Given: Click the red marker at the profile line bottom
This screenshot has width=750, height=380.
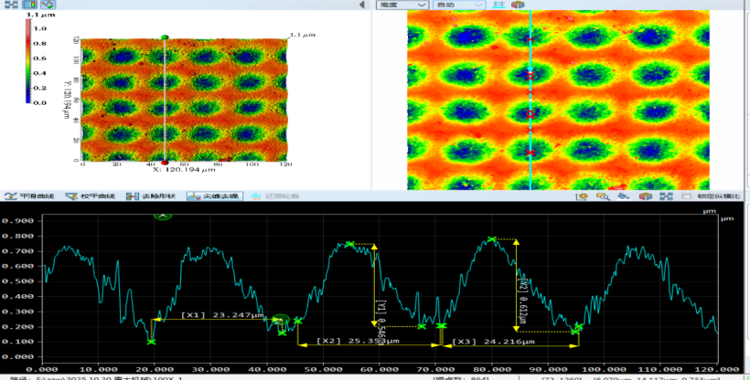Looking at the screenshot, I should pos(165,163).
